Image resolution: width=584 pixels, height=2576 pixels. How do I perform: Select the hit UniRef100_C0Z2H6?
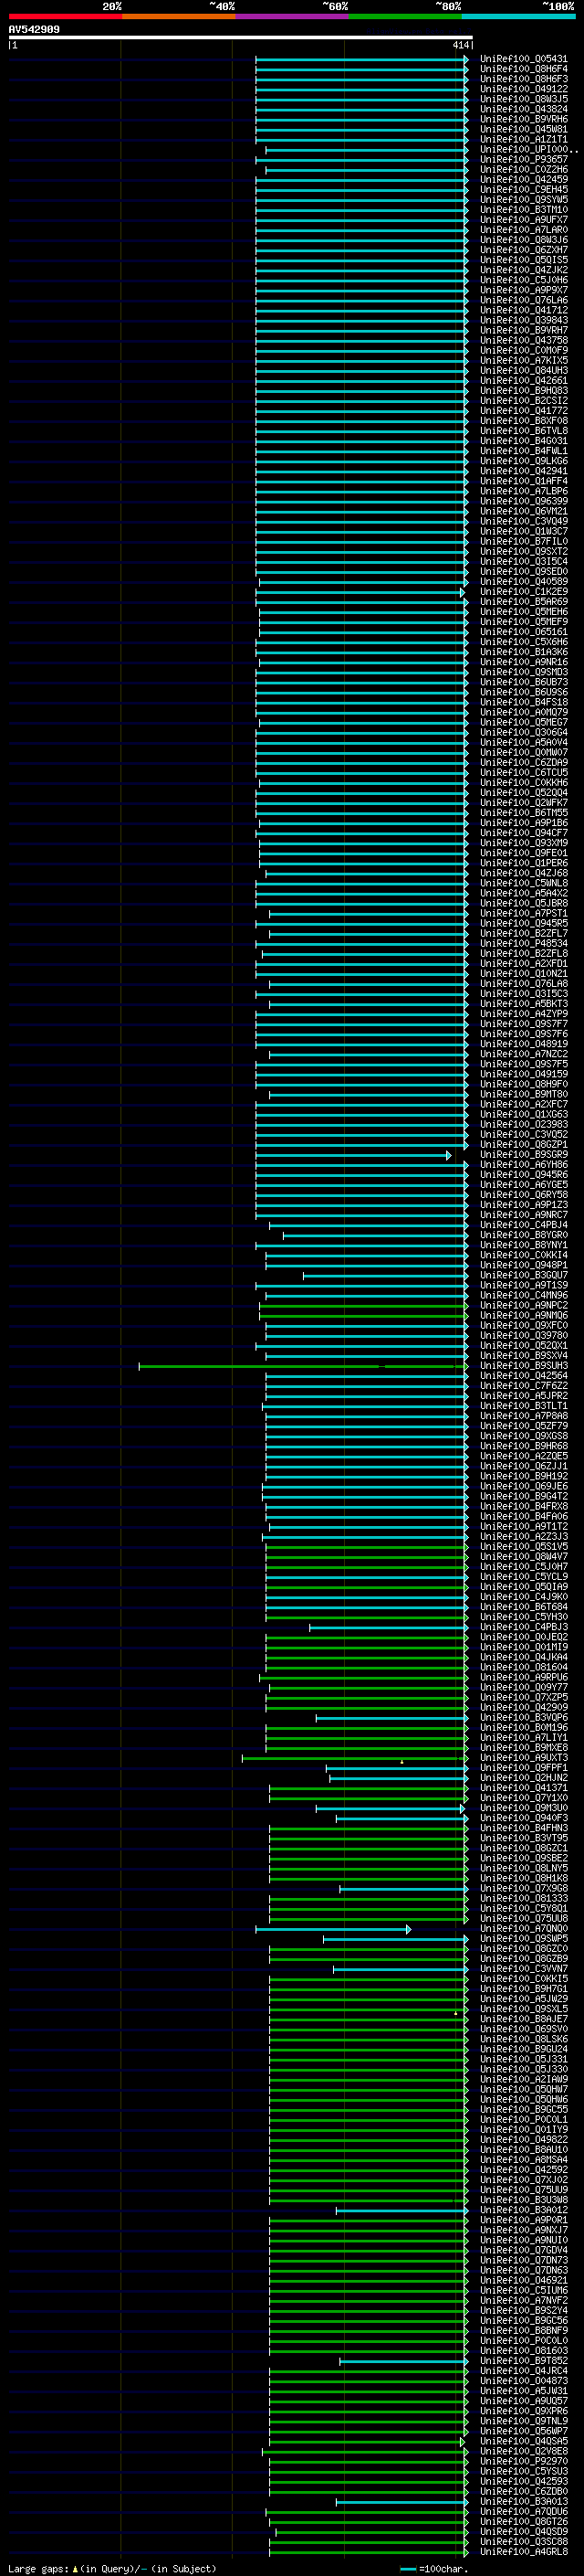523,169
